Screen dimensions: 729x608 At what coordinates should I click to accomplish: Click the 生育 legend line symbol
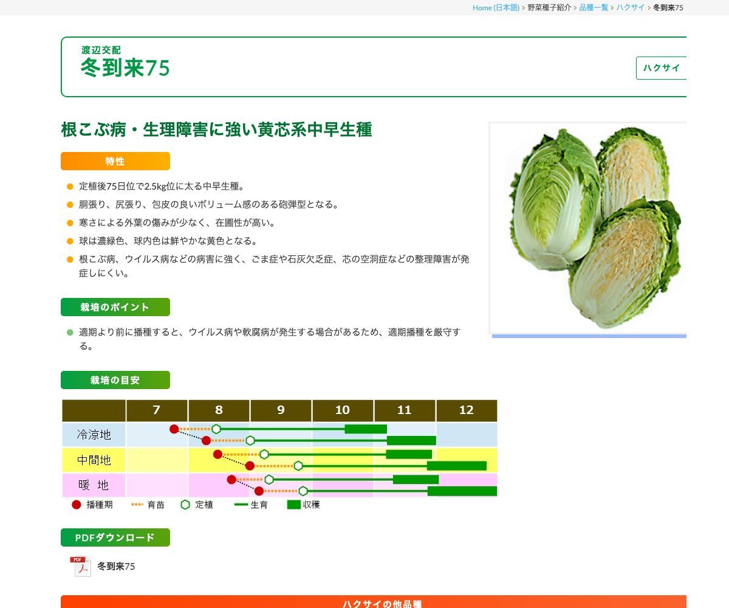click(x=239, y=505)
